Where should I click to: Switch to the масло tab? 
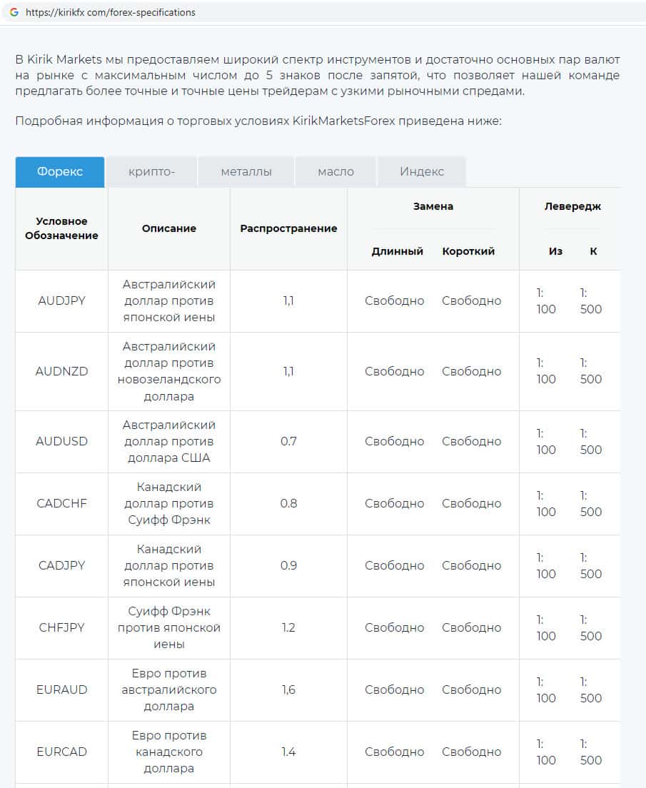tap(335, 171)
